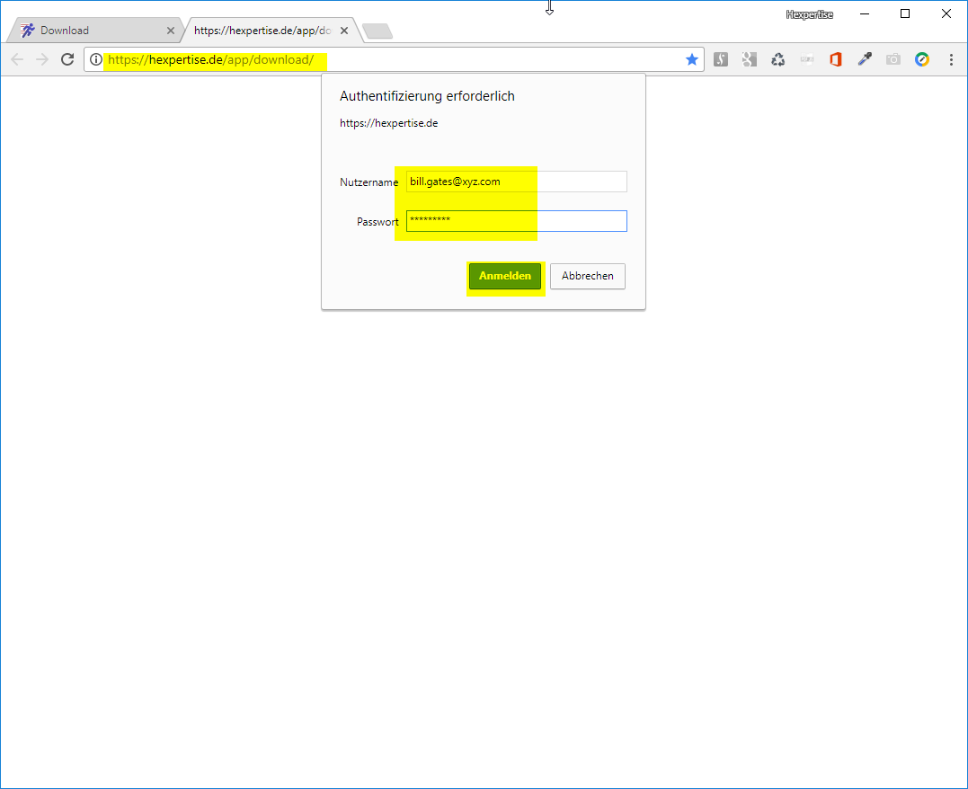Go forward with the arrow button
968x789 pixels.
(x=42, y=59)
